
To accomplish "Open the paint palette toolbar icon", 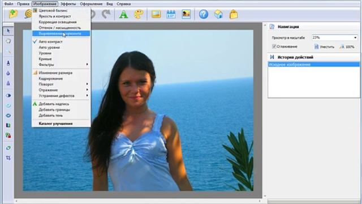I will pyautogui.click(x=139, y=14).
